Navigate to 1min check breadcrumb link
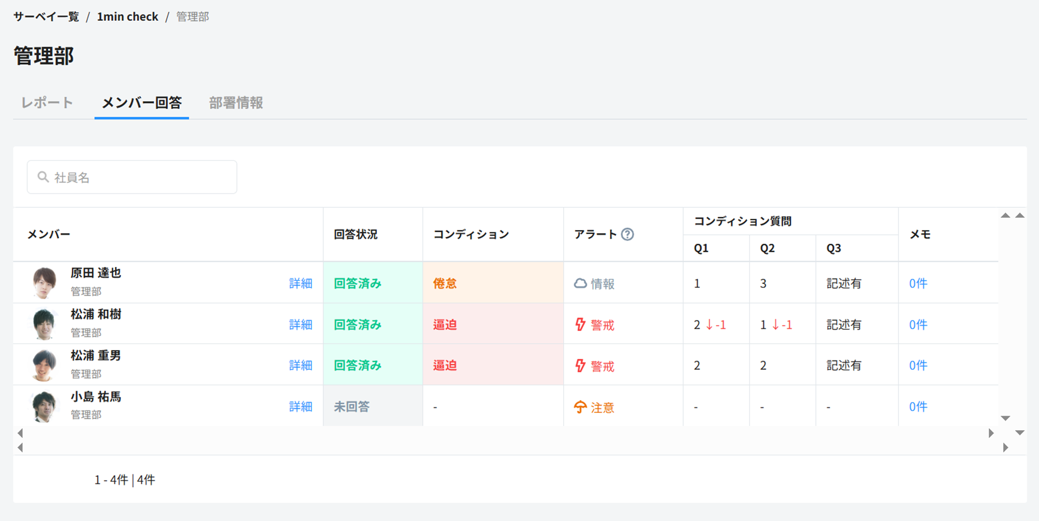The height and width of the screenshot is (521, 1039). click(127, 17)
